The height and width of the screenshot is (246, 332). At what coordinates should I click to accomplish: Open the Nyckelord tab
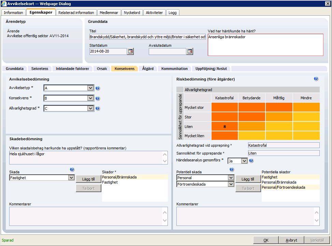point(132,13)
